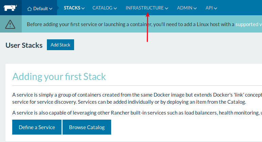This screenshot has width=262, height=142.
Task: Open the ADMIN menu
Action: tap(187, 8)
